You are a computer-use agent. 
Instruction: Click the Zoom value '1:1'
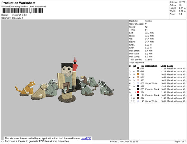(180, 14)
